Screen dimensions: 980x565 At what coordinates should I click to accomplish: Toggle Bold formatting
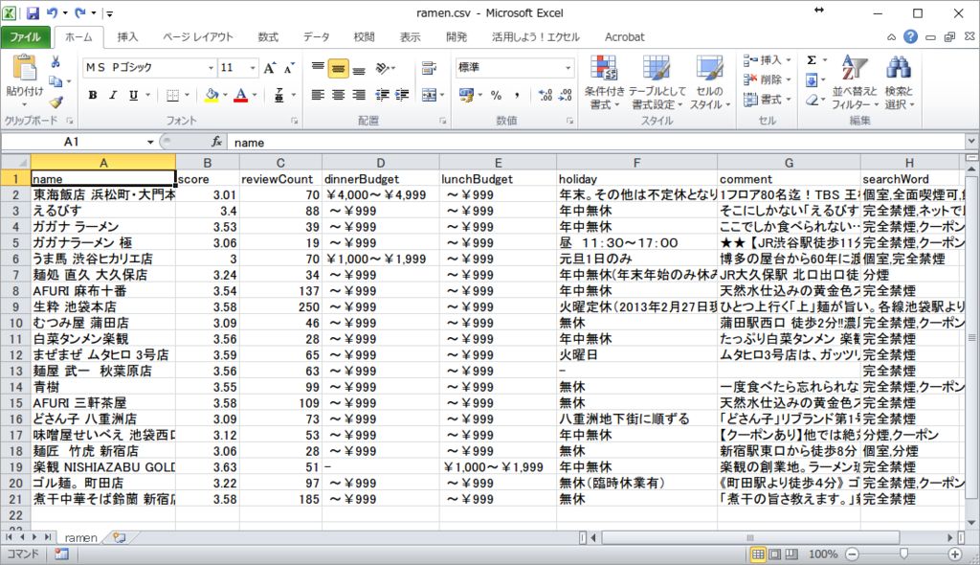tap(93, 95)
